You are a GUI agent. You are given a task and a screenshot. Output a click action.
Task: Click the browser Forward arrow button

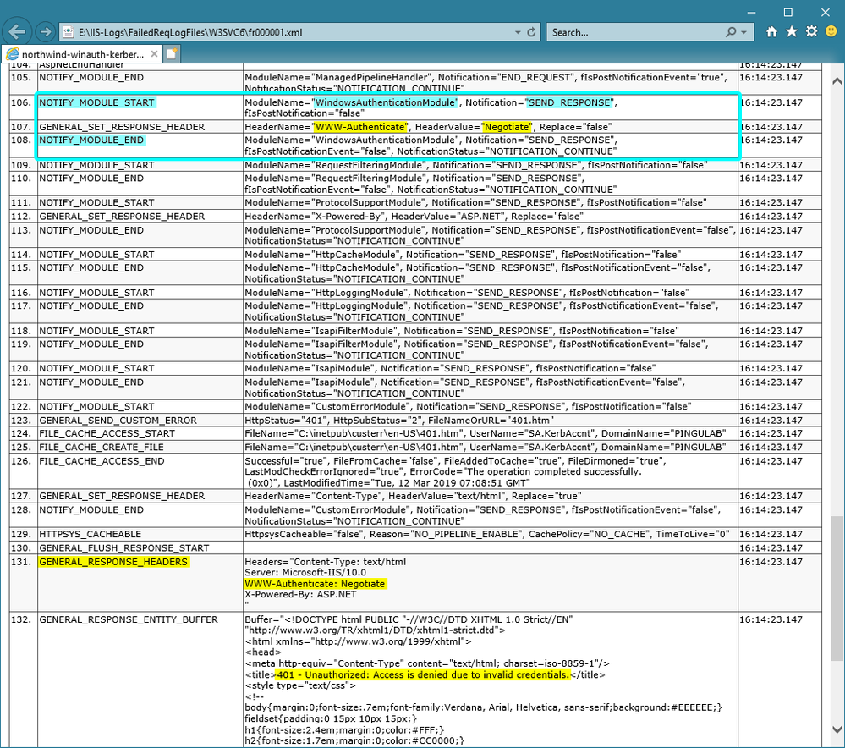(x=45, y=32)
